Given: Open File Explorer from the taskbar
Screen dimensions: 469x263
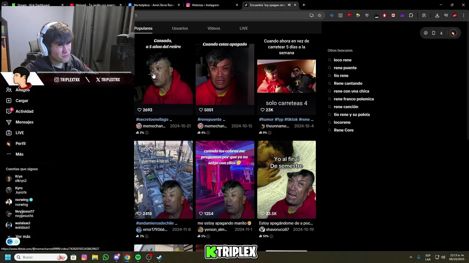Looking at the screenshot, I should (95, 257).
